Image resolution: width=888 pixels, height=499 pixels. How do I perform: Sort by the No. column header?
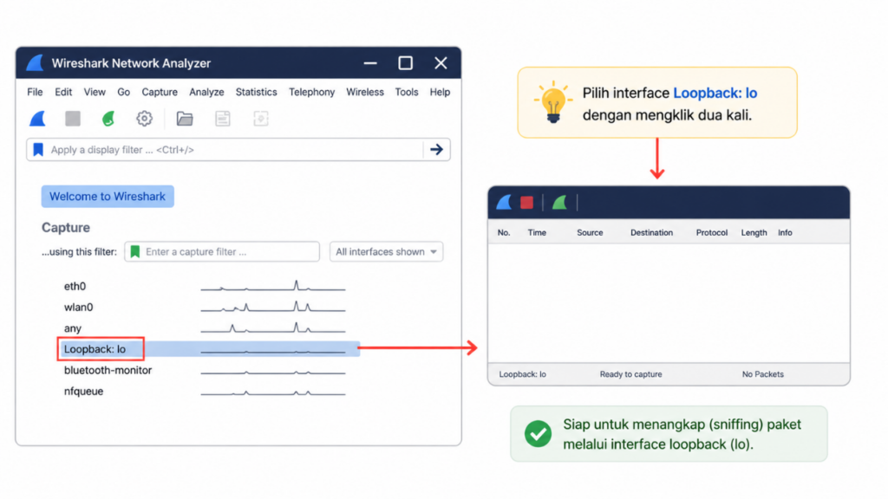[x=504, y=232]
